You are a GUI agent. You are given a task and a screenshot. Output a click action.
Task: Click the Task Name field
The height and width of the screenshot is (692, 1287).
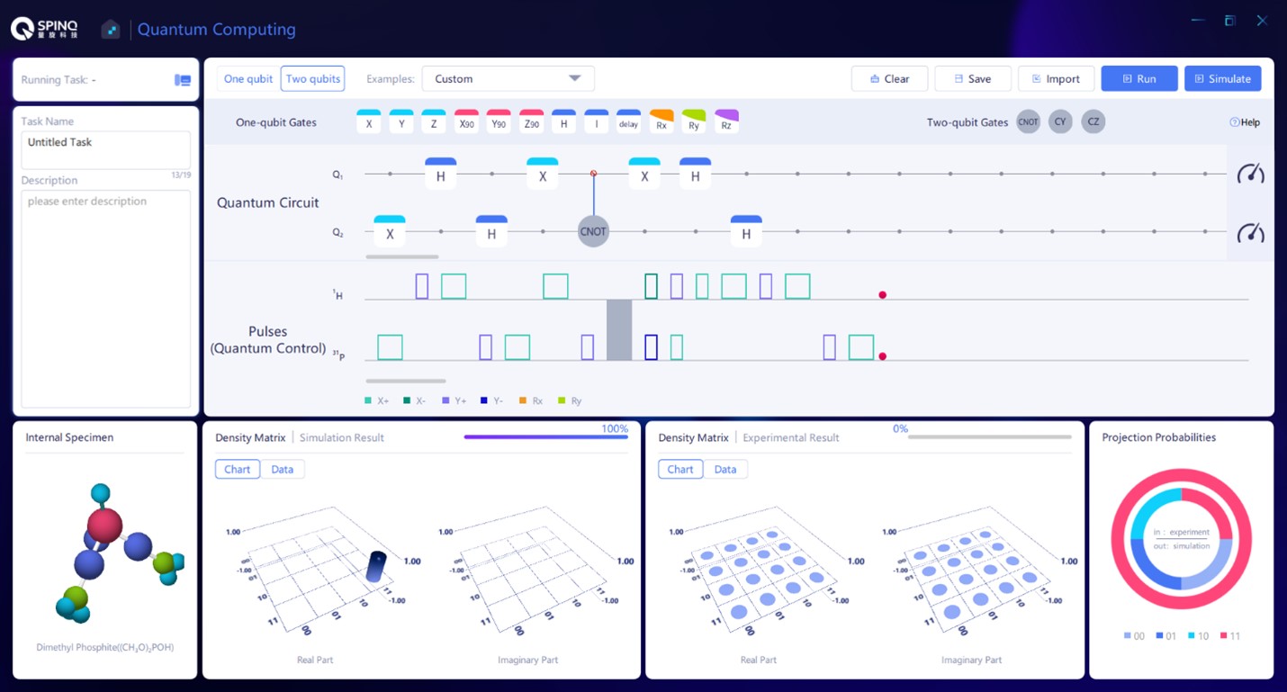click(x=106, y=149)
